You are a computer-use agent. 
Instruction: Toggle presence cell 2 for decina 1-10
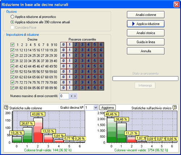(x=76, y=44)
